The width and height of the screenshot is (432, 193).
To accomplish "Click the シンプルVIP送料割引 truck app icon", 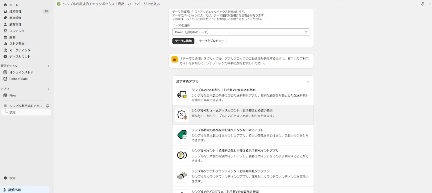I will [x=182, y=94].
